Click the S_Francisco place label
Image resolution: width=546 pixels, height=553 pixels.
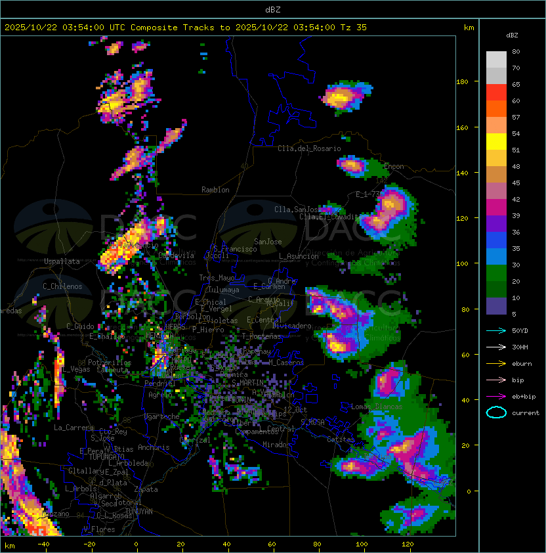point(235,249)
